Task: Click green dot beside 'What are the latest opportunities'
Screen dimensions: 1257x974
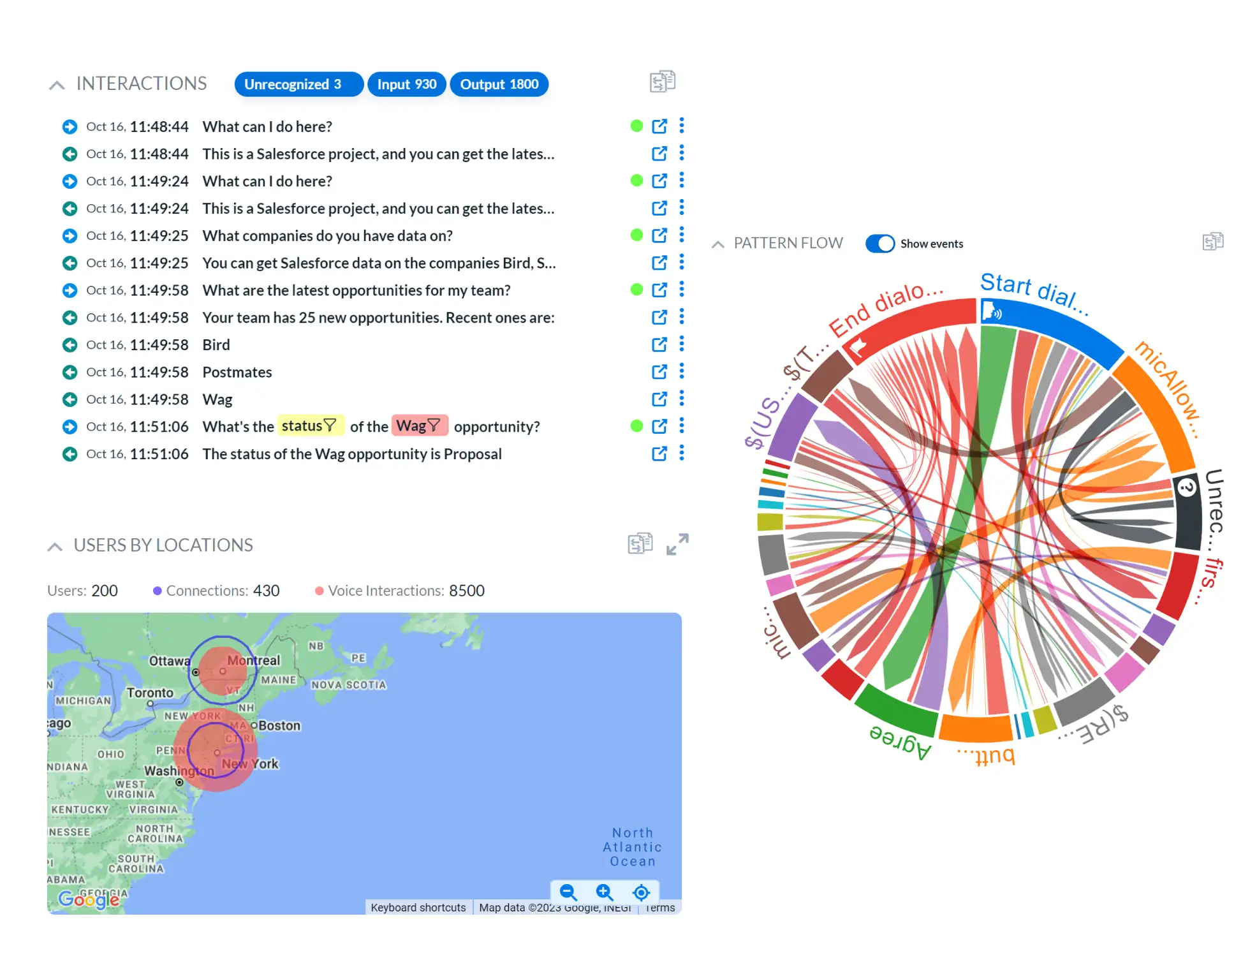Action: (636, 290)
